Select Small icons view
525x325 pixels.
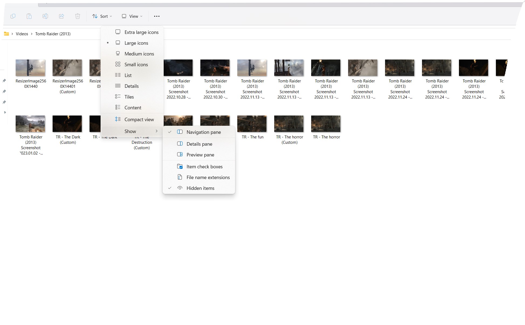tap(132, 64)
